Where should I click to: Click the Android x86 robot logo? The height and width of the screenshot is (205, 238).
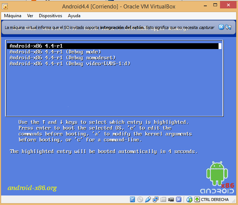[x=217, y=177]
